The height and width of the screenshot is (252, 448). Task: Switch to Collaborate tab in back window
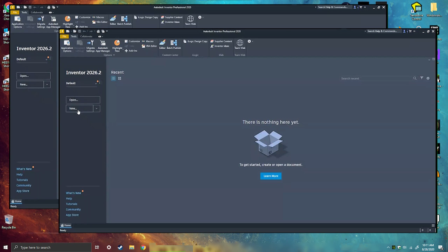tap(37, 12)
